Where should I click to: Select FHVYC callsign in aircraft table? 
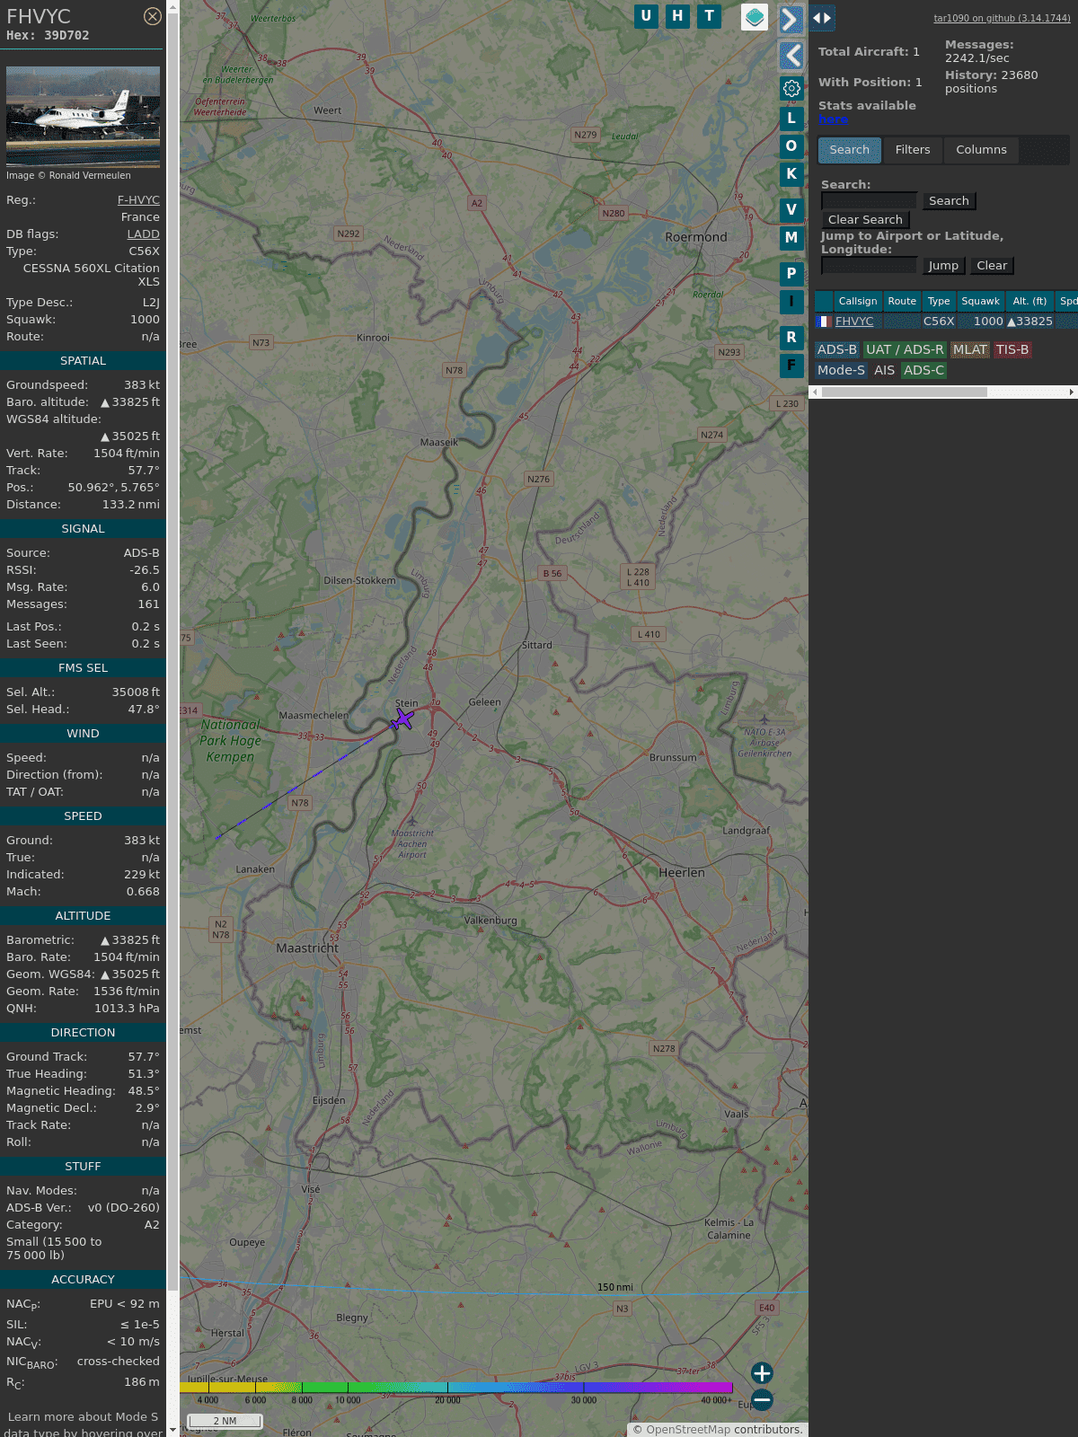[x=854, y=322]
